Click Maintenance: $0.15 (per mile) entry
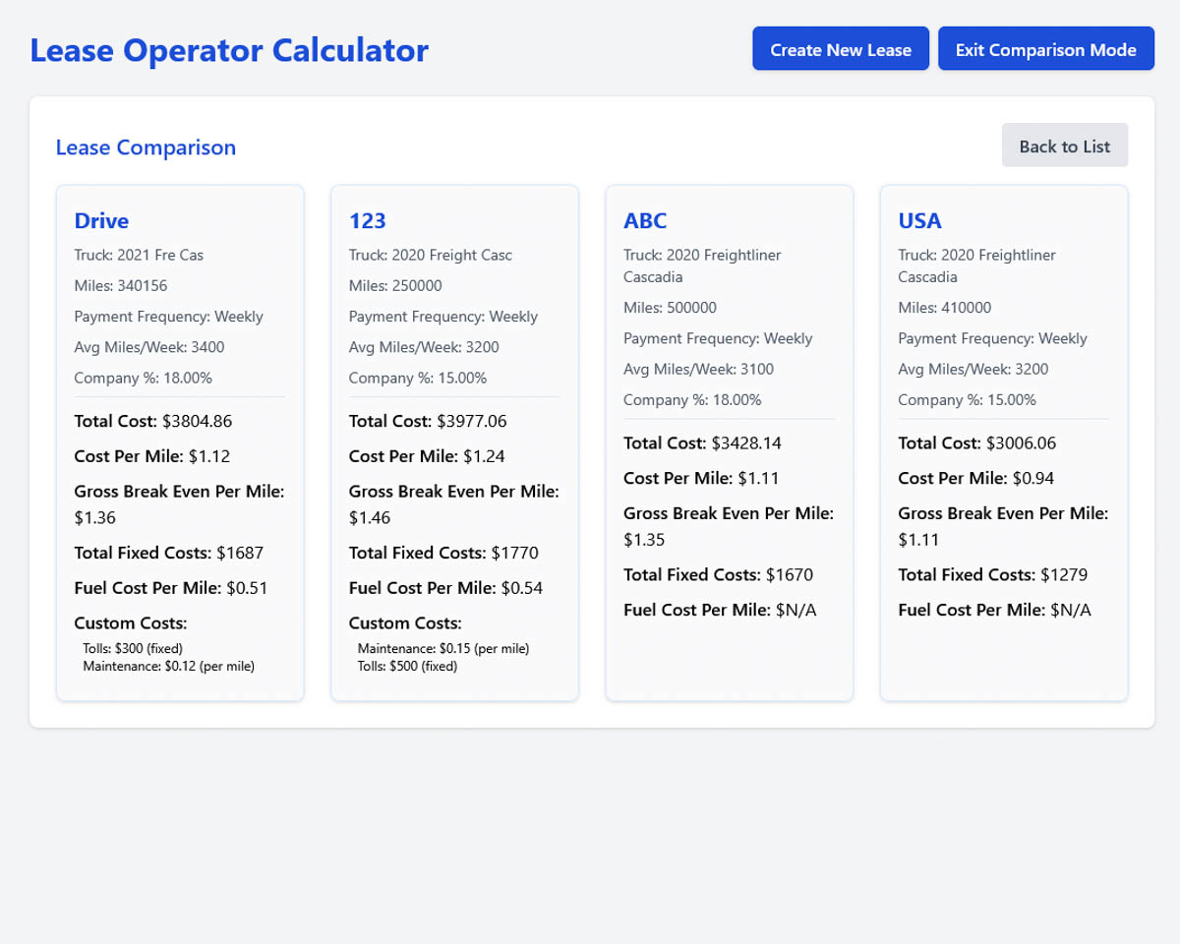This screenshot has width=1180, height=944. tap(443, 648)
